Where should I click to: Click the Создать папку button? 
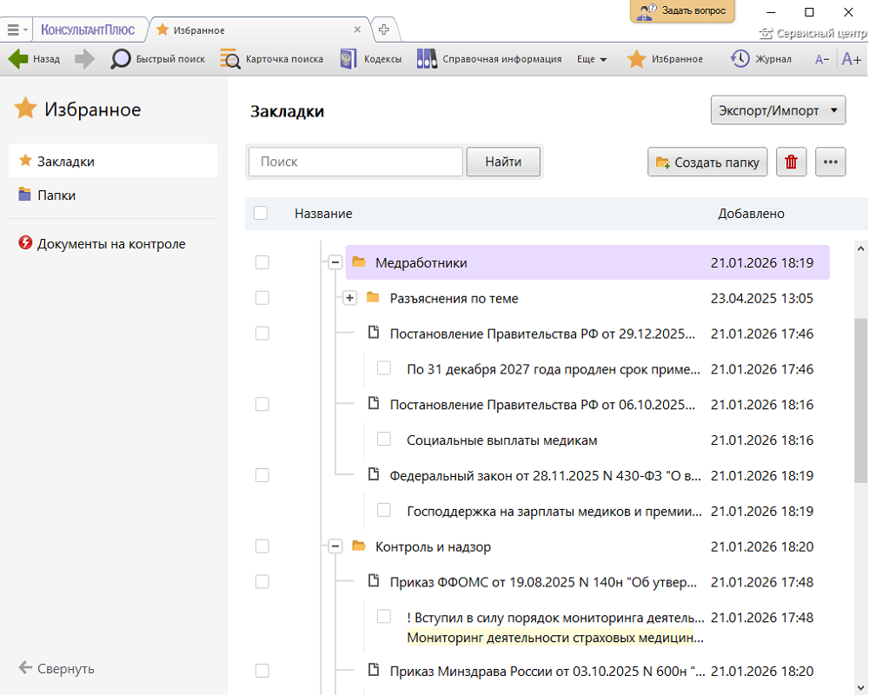tap(707, 162)
